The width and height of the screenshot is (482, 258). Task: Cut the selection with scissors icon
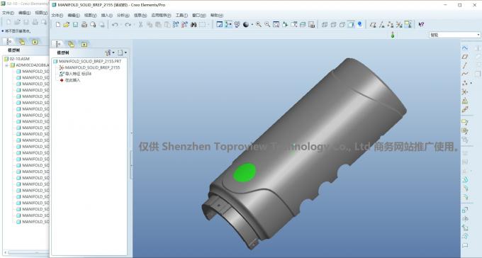click(x=140, y=25)
